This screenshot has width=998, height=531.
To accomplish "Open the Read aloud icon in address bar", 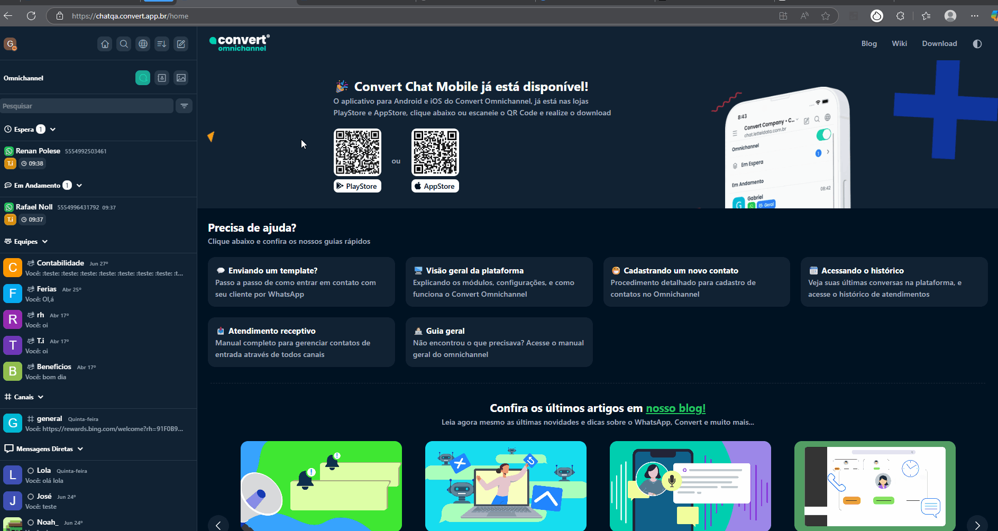I will pos(804,16).
